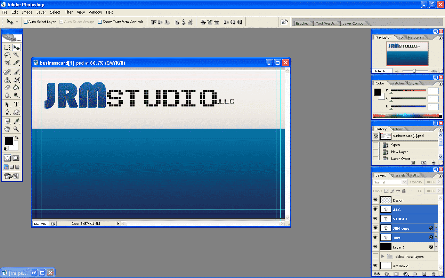Hide the Art Board layer
The image size is (445, 278).
(375, 265)
